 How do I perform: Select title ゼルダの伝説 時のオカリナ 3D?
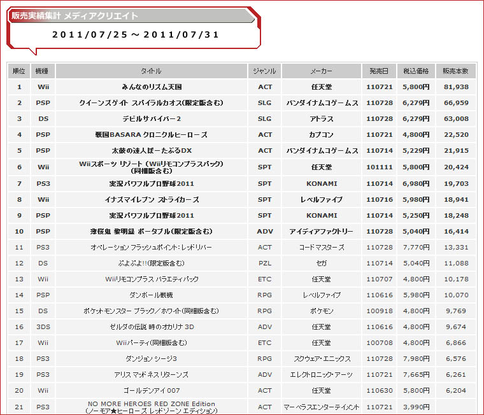(x=152, y=327)
